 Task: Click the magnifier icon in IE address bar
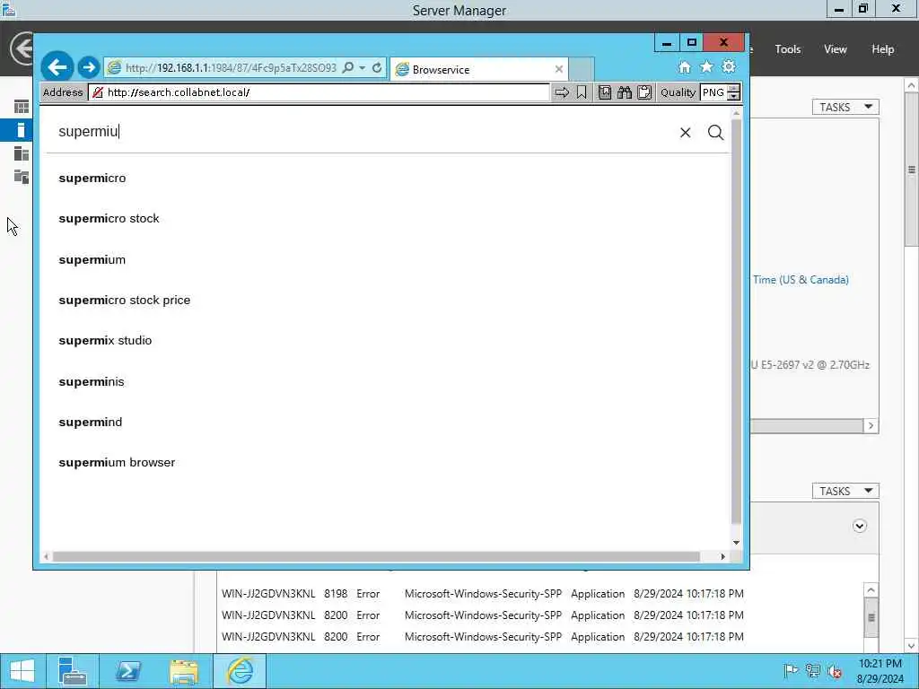(348, 68)
